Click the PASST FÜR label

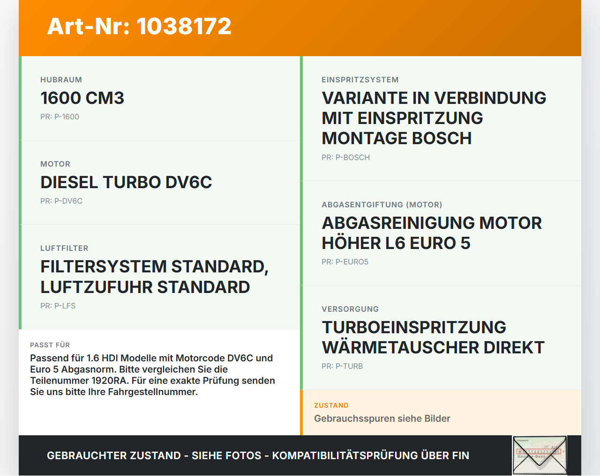pyautogui.click(x=50, y=345)
